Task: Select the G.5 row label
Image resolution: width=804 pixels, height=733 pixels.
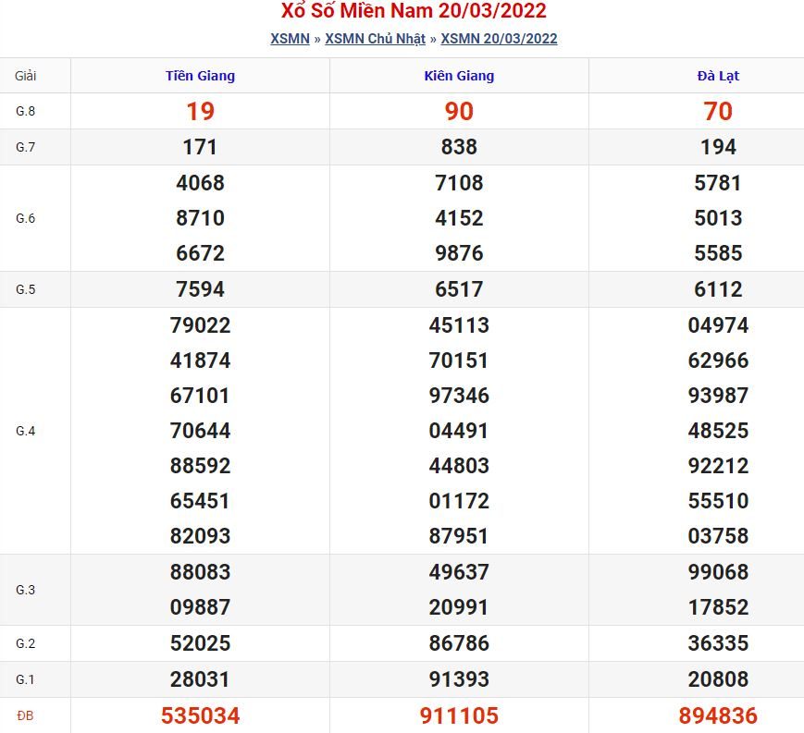Action: 26,289
